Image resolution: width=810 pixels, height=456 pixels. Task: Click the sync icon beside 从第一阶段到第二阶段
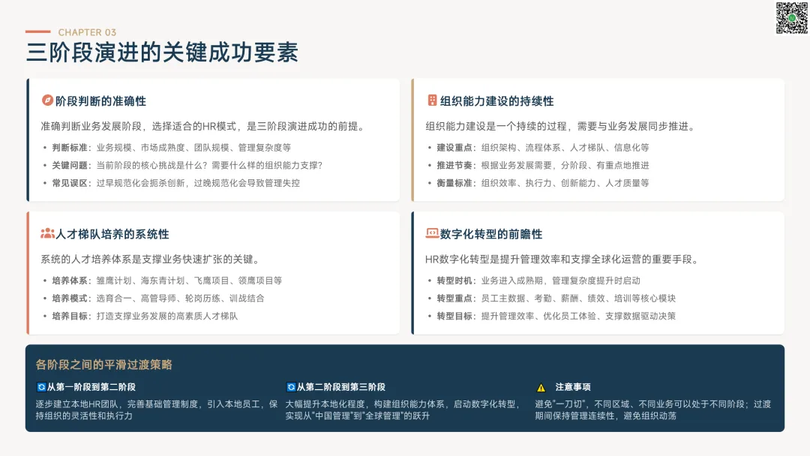[x=41, y=387]
